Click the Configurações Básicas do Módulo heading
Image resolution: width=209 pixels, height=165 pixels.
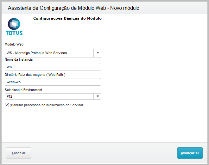click(67, 18)
